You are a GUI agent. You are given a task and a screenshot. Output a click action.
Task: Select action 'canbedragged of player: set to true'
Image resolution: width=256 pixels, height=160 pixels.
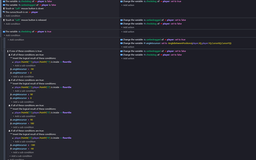coord(153,40)
